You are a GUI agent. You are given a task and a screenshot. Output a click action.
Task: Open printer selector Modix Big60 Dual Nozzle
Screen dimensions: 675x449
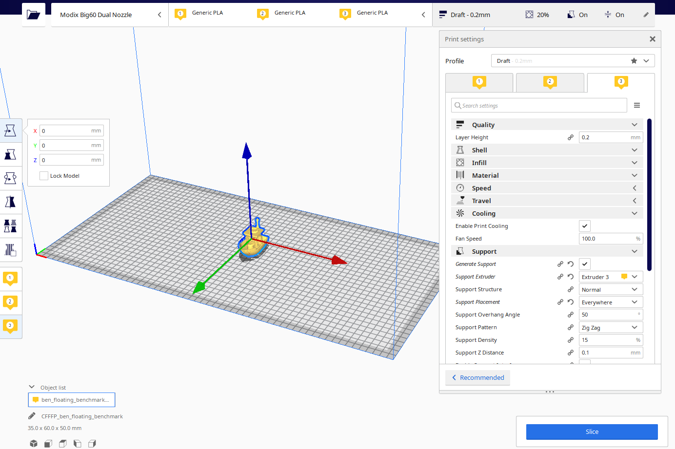(x=110, y=15)
